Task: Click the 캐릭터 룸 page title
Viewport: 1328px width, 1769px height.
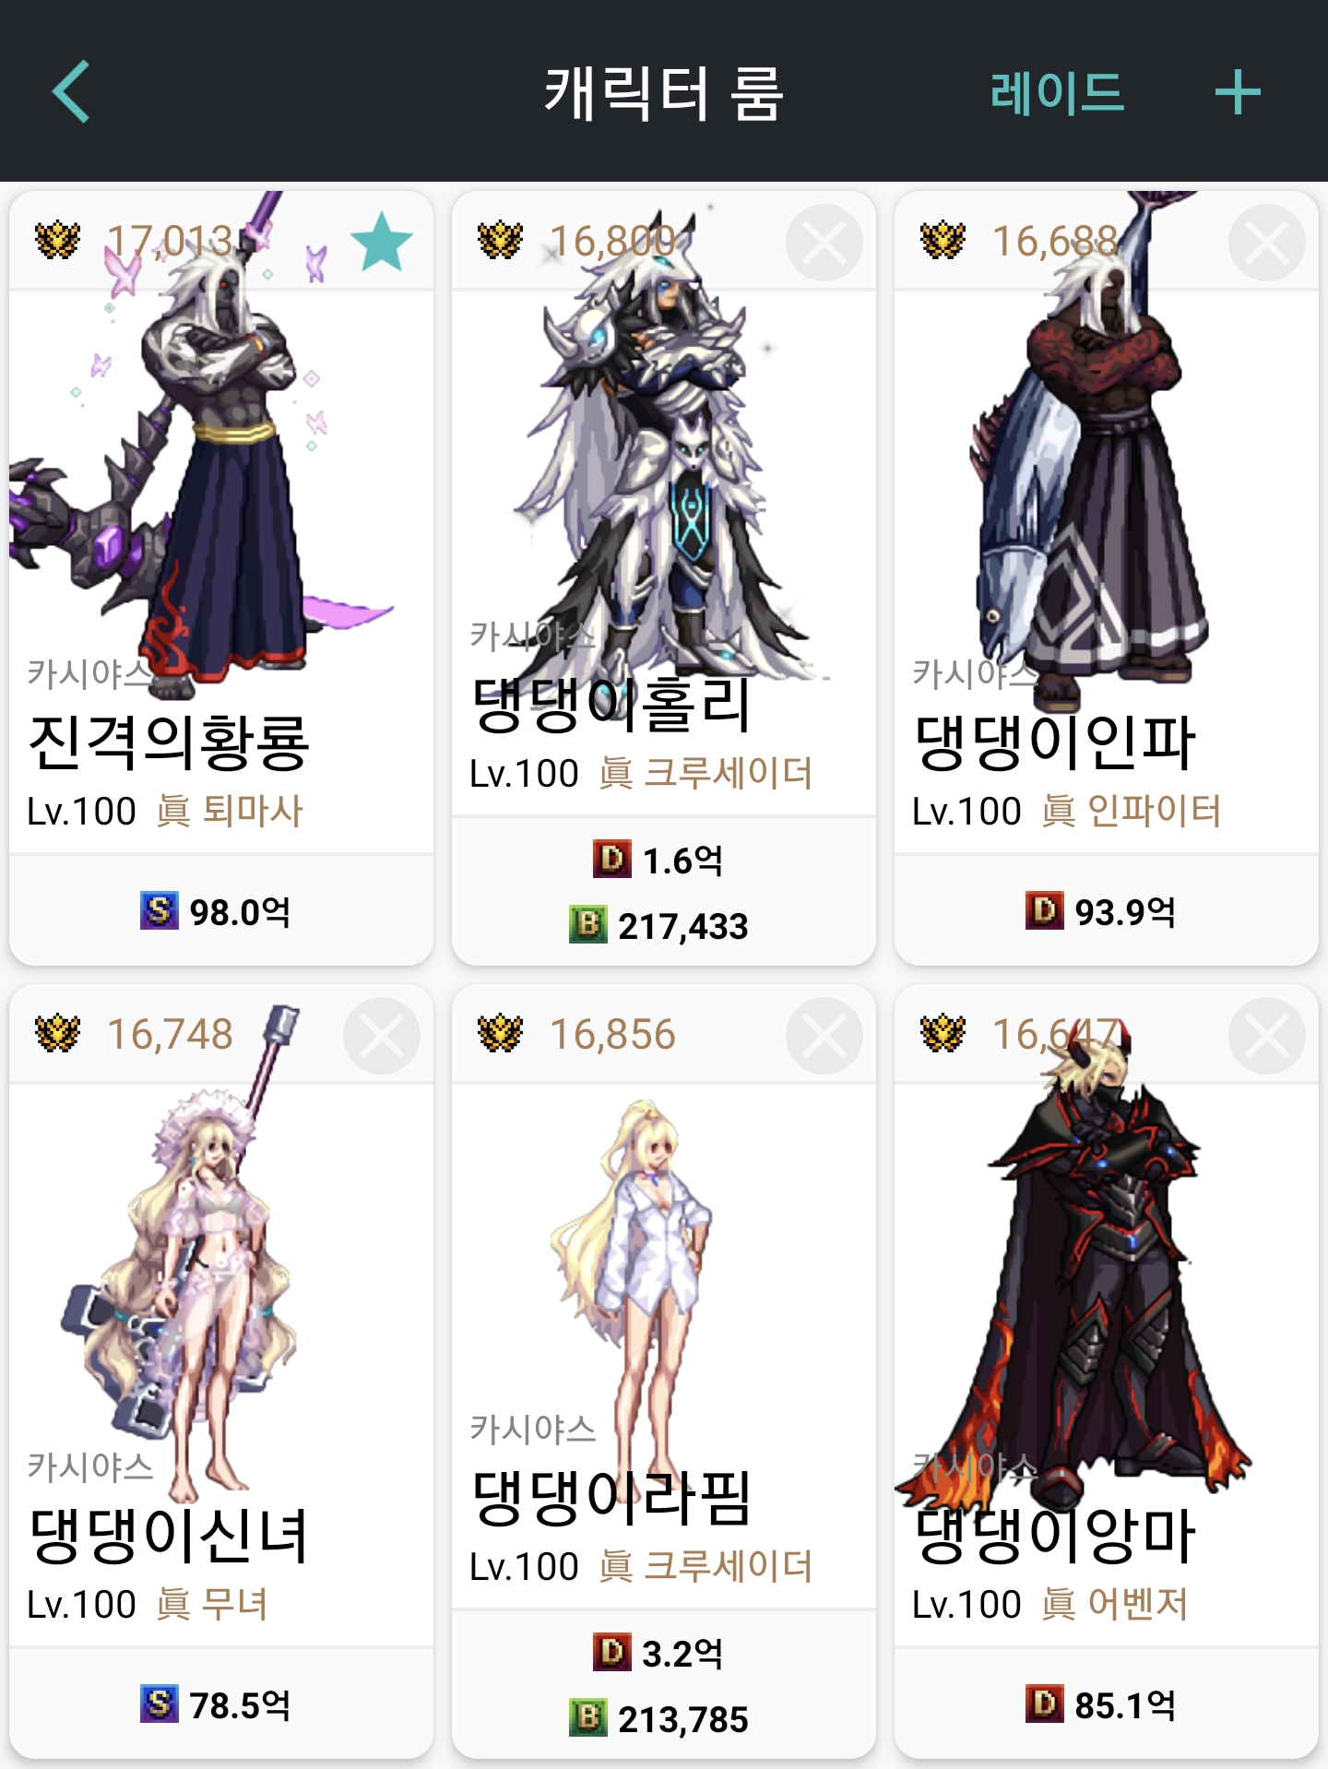Action: (663, 93)
